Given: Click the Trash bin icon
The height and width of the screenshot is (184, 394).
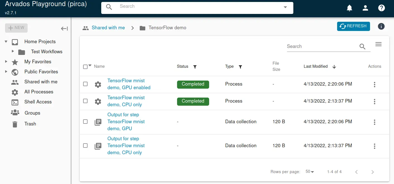Looking at the screenshot, I should 15,124.
